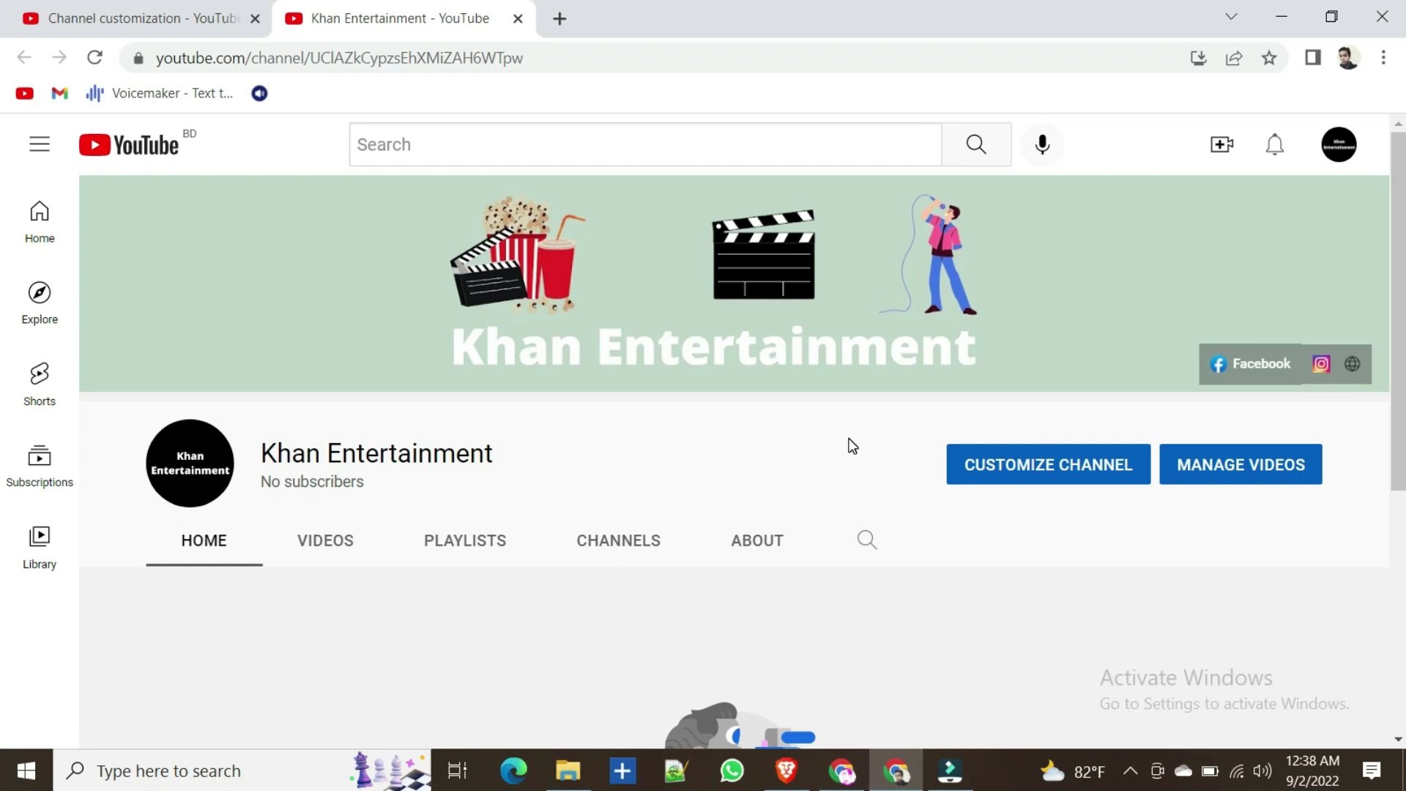Screen dimensions: 1406x791
Task: Start a voice search with the microphone icon
Action: (1042, 144)
